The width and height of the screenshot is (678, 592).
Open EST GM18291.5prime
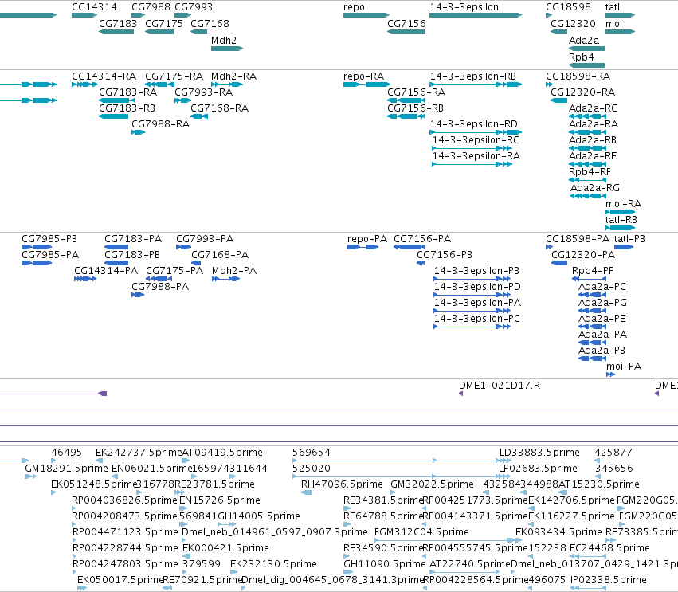66,469
